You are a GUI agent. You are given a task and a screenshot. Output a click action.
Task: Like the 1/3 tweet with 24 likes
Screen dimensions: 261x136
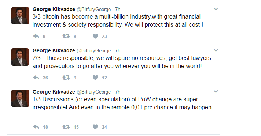(x=95, y=127)
